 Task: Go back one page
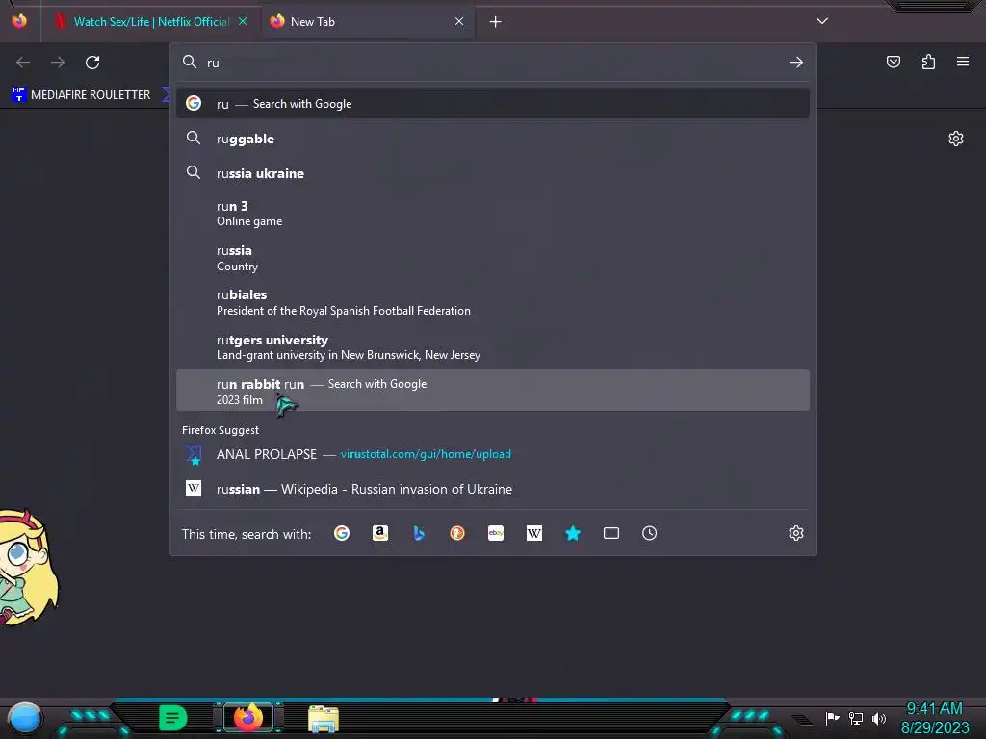click(23, 63)
